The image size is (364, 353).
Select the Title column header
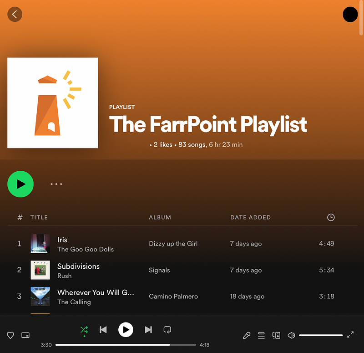39,217
